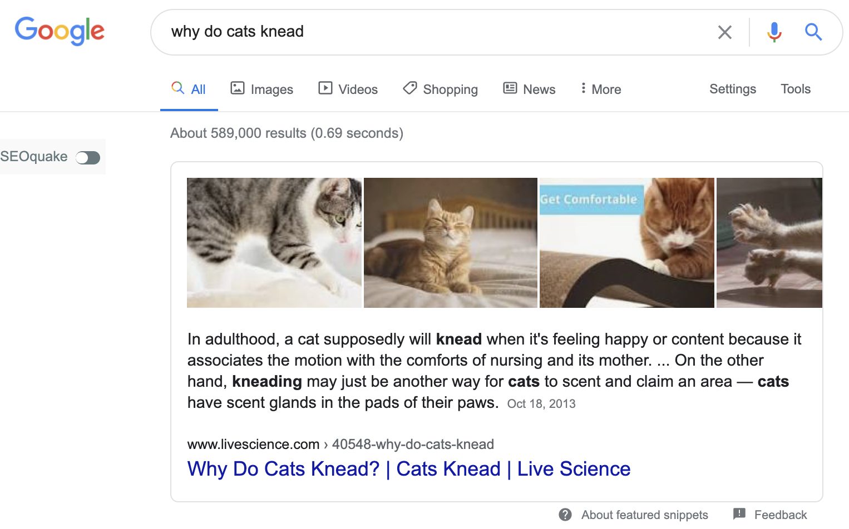Click the Feedback flag icon
The image size is (849, 529).
[739, 514]
